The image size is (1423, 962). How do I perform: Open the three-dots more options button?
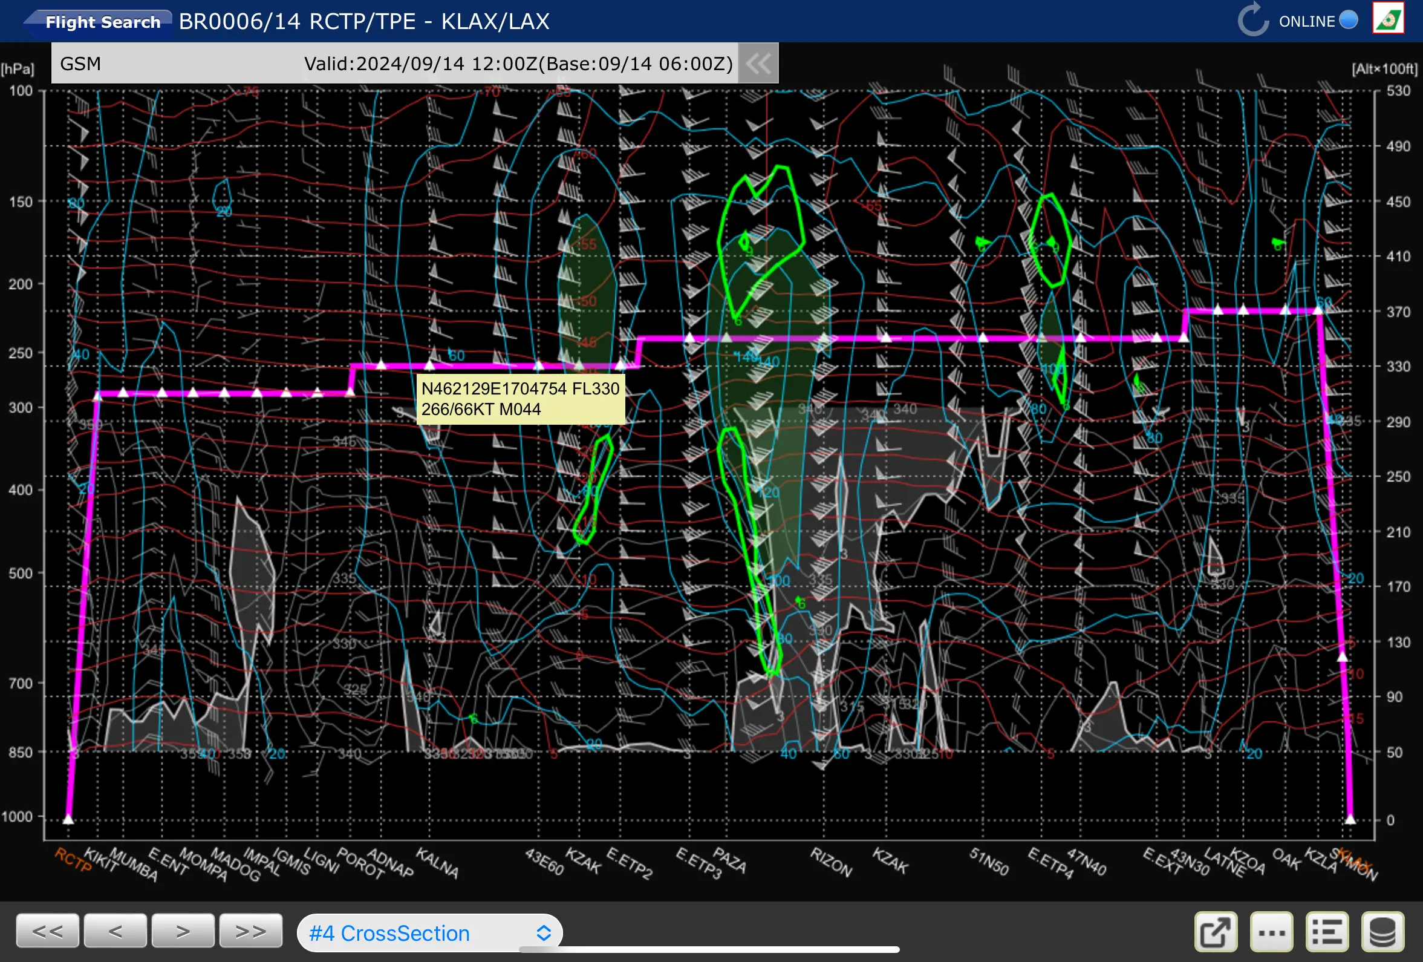pyautogui.click(x=1271, y=932)
